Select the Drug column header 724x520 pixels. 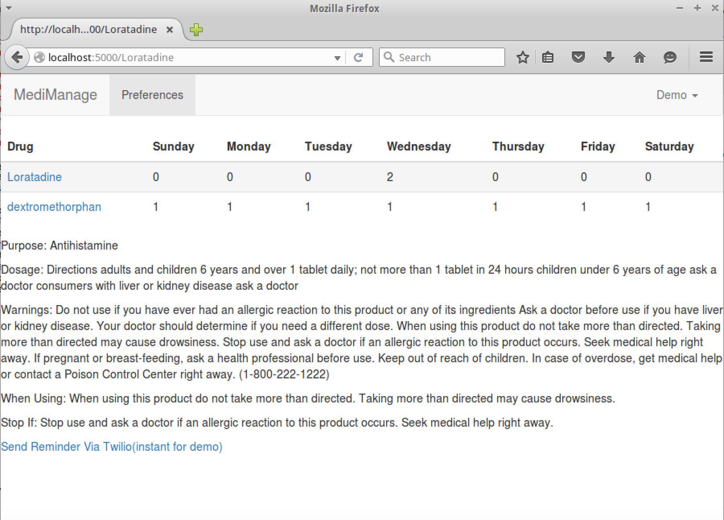[x=20, y=147]
